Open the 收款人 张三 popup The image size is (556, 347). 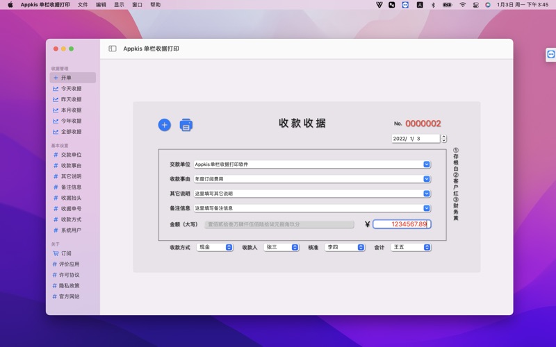coord(281,247)
